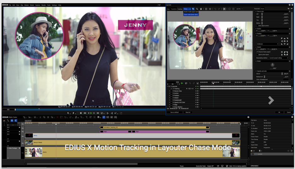This screenshot has width=295, height=169.
Task: Pick the hand pan tool in Layouter
Action: pyautogui.click(x=201, y=9)
